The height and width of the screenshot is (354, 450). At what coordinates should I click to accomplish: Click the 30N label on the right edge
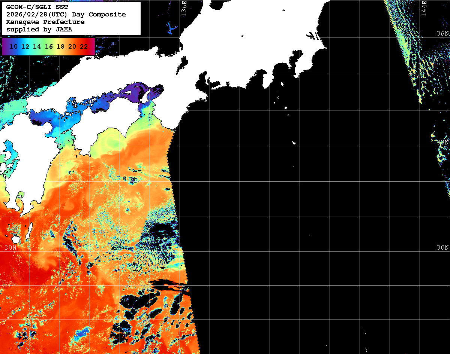tap(442, 247)
